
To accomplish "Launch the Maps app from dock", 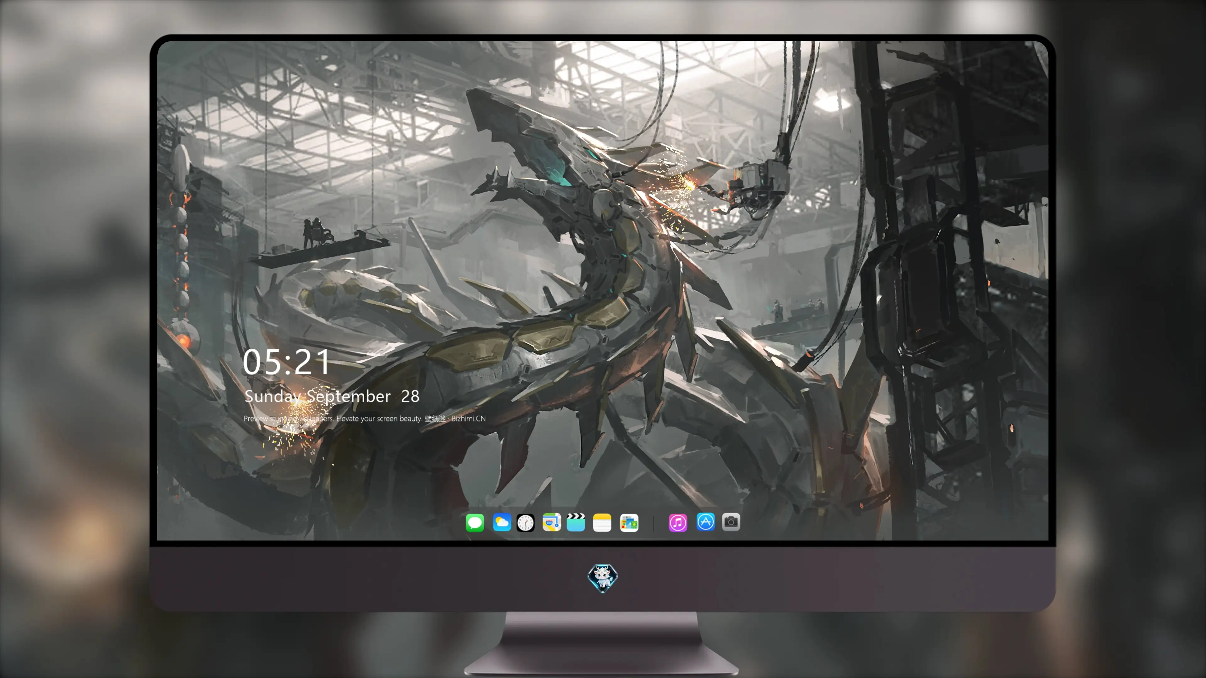I will (551, 522).
